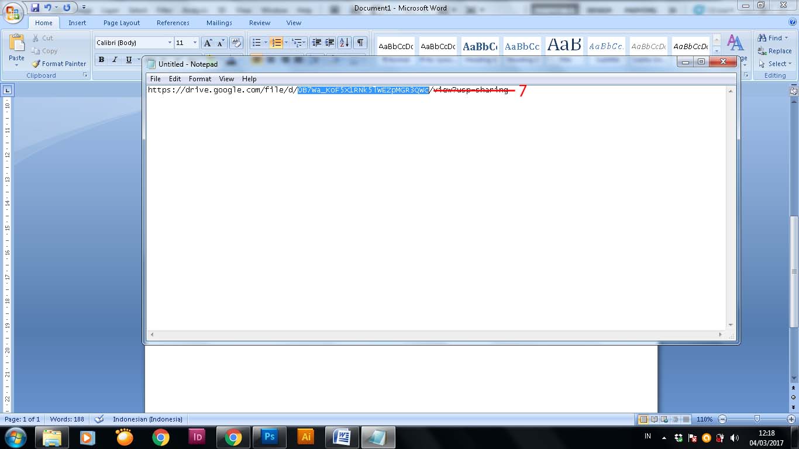Click the Indonesian (Indonesia) language indicator
This screenshot has height=449, width=799.
147,419
